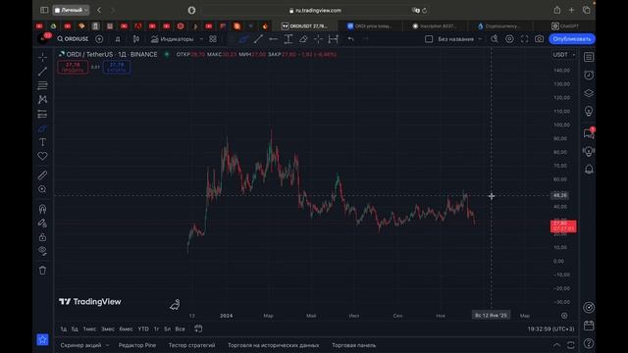Open chart settings hexagon icon
Viewport: 628px width, 353px height.
click(x=509, y=39)
